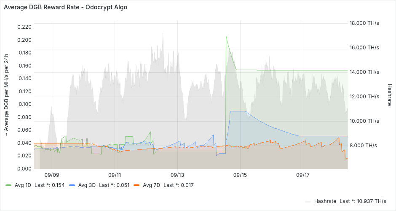Click the 10.000 TH/s right axis label
This screenshot has height=211, width=396.
tap(364, 121)
